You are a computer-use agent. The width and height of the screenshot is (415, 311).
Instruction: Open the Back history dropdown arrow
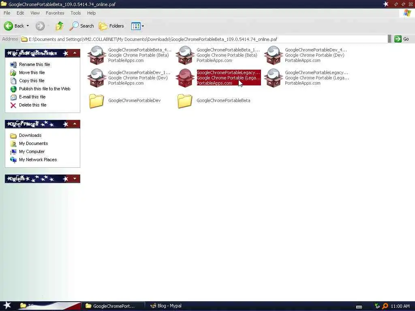pyautogui.click(x=28, y=26)
